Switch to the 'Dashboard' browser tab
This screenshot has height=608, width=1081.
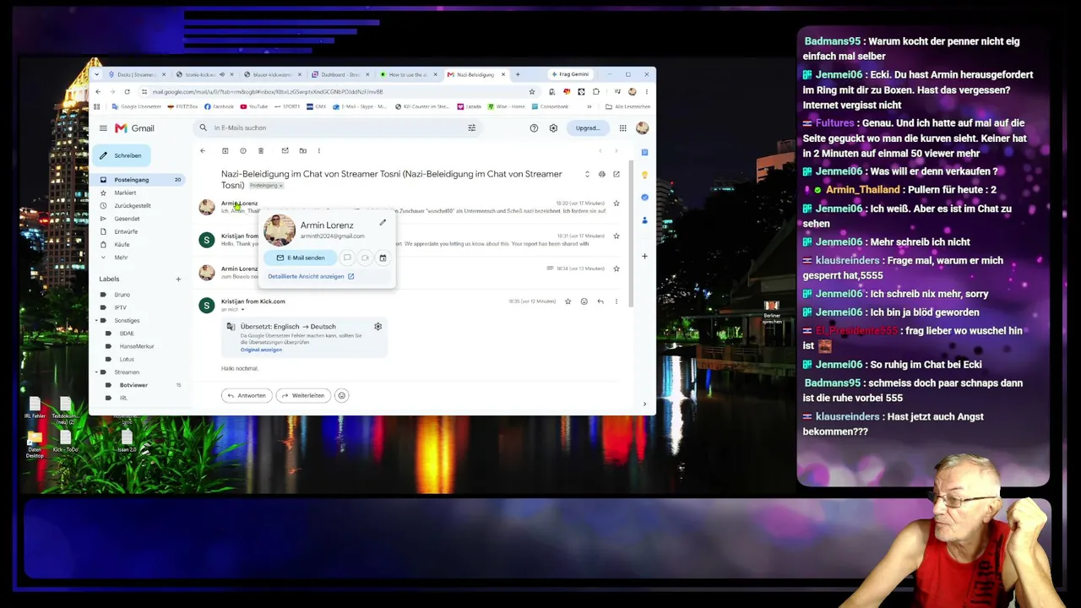pyautogui.click(x=341, y=74)
